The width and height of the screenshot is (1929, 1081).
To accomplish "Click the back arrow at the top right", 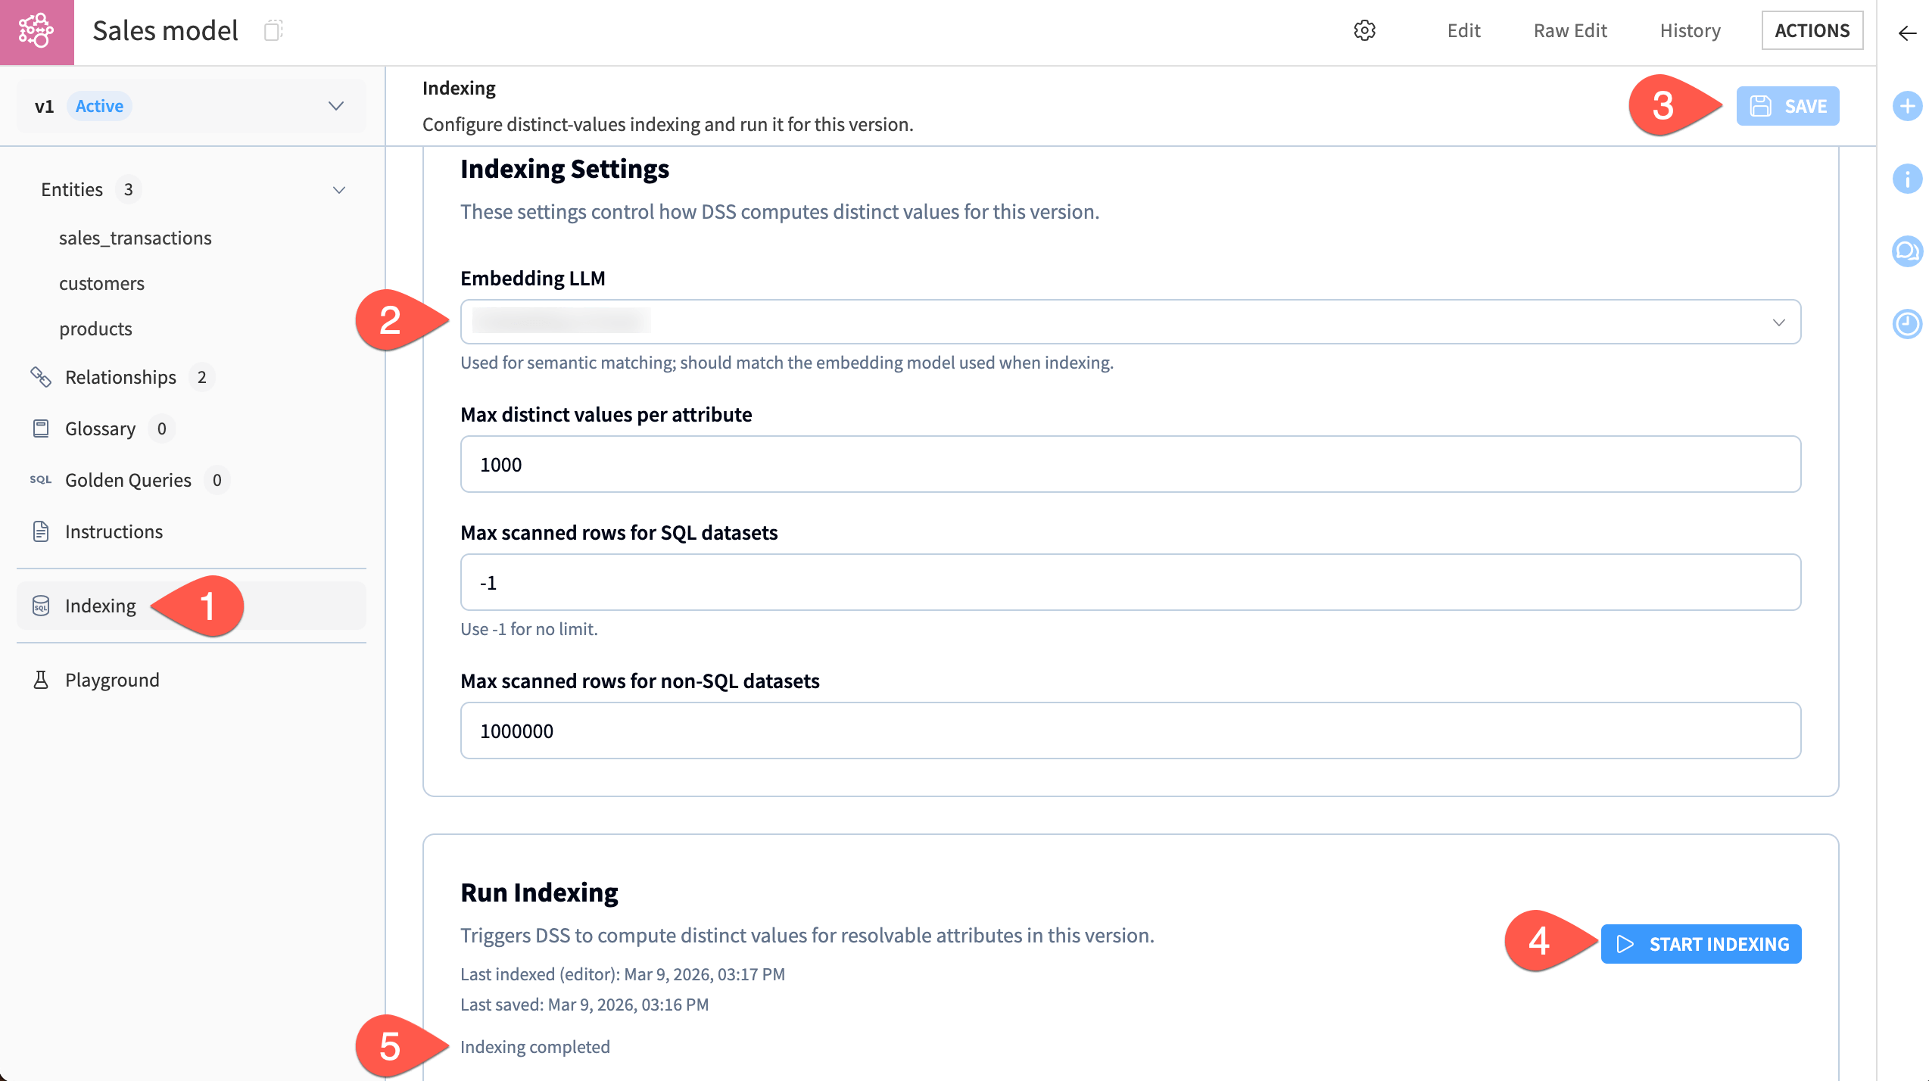I will (1907, 32).
